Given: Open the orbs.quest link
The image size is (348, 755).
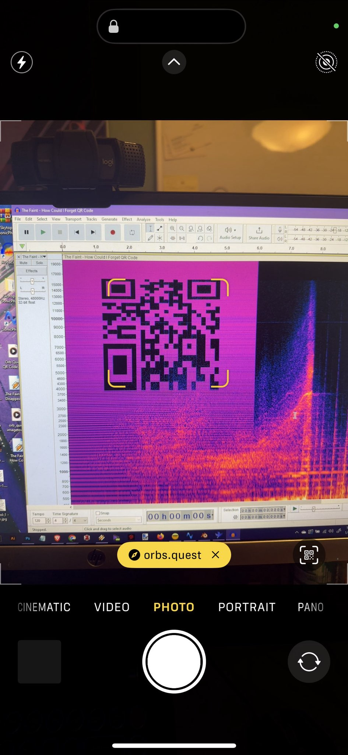Looking at the screenshot, I should click(165, 555).
